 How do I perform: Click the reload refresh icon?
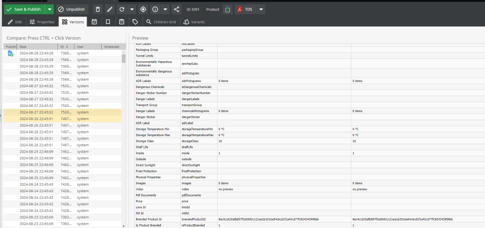pos(122,9)
